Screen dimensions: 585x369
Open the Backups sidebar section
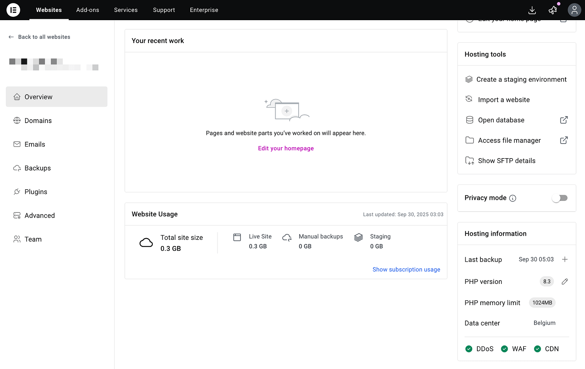pos(38,168)
